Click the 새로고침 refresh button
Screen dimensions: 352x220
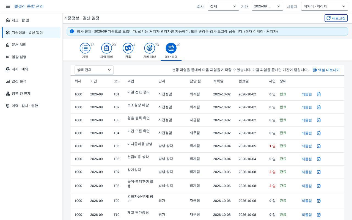pyautogui.click(x=336, y=18)
